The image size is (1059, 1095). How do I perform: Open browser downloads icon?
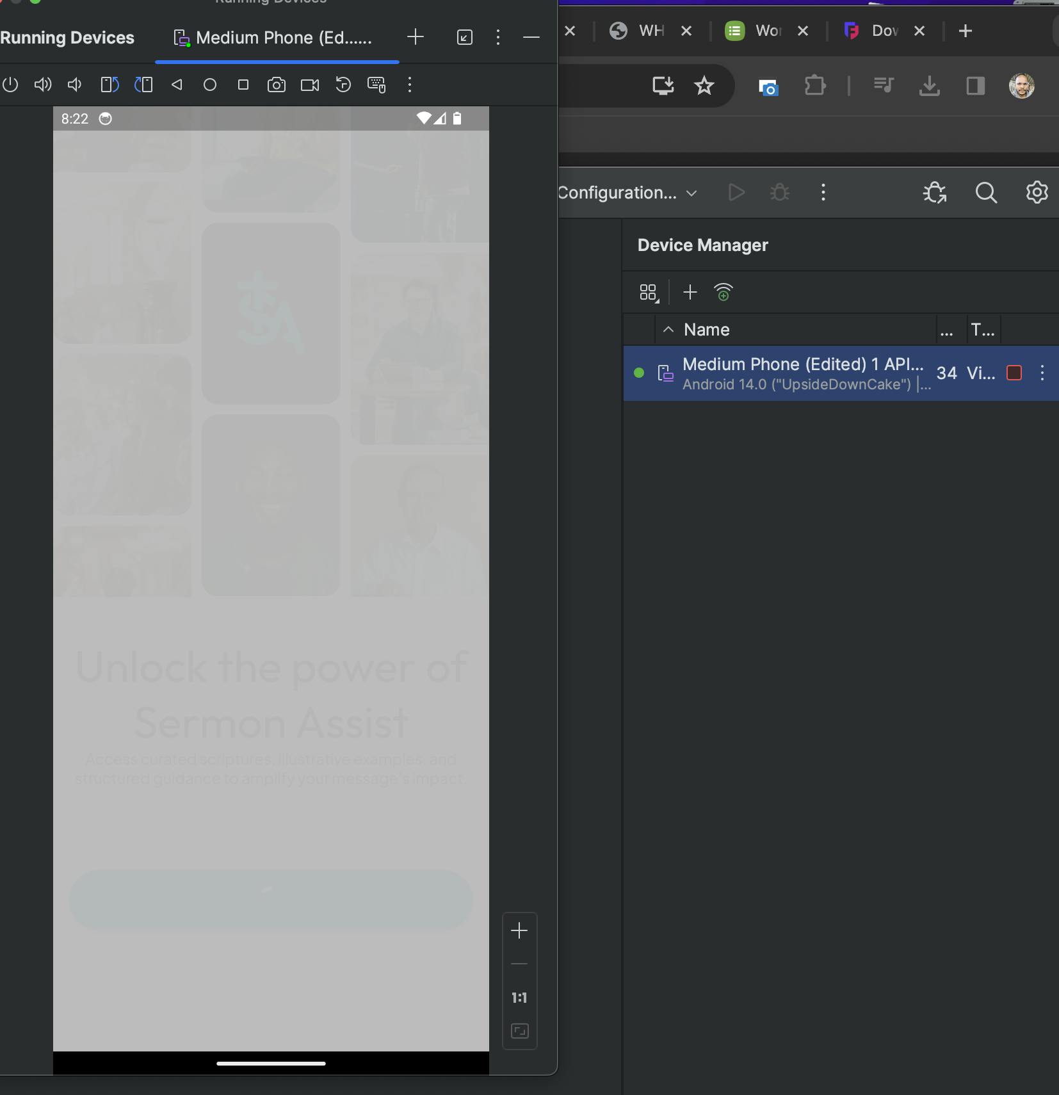tap(929, 85)
